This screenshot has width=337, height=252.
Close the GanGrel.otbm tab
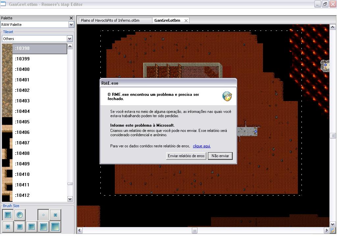[186, 21]
